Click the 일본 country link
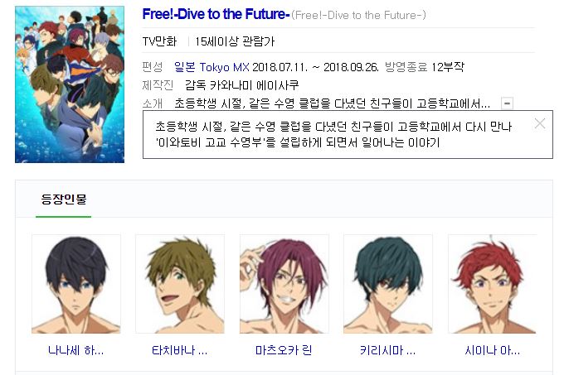The width and height of the screenshot is (564, 375). pos(184,67)
